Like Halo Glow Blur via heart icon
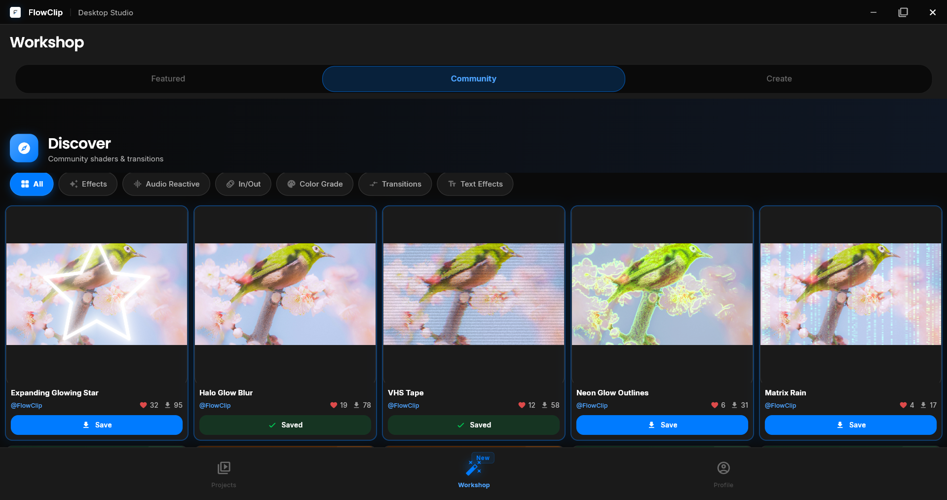 tap(334, 405)
